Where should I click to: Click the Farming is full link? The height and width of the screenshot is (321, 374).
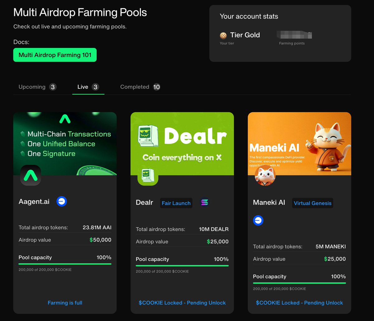pyautogui.click(x=65, y=303)
